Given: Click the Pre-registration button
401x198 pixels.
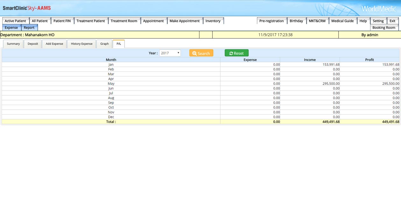Looking at the screenshot, I should (271, 21).
